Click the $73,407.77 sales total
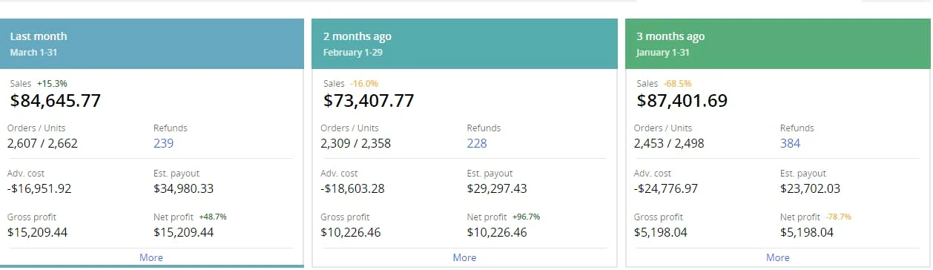Screen dimensions: 933x270 (x=369, y=100)
